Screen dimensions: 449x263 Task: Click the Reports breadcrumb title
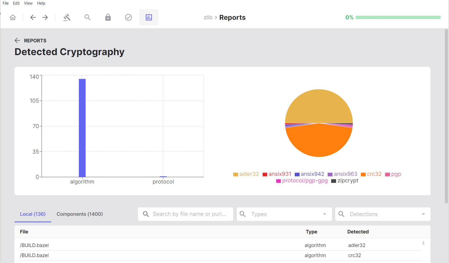coord(232,17)
